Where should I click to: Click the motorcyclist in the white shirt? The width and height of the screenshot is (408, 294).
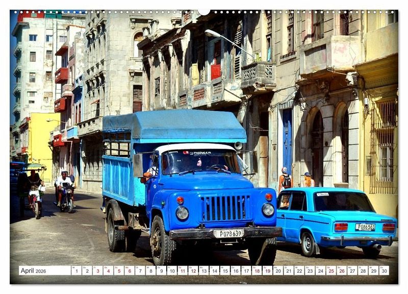pyautogui.click(x=64, y=186)
